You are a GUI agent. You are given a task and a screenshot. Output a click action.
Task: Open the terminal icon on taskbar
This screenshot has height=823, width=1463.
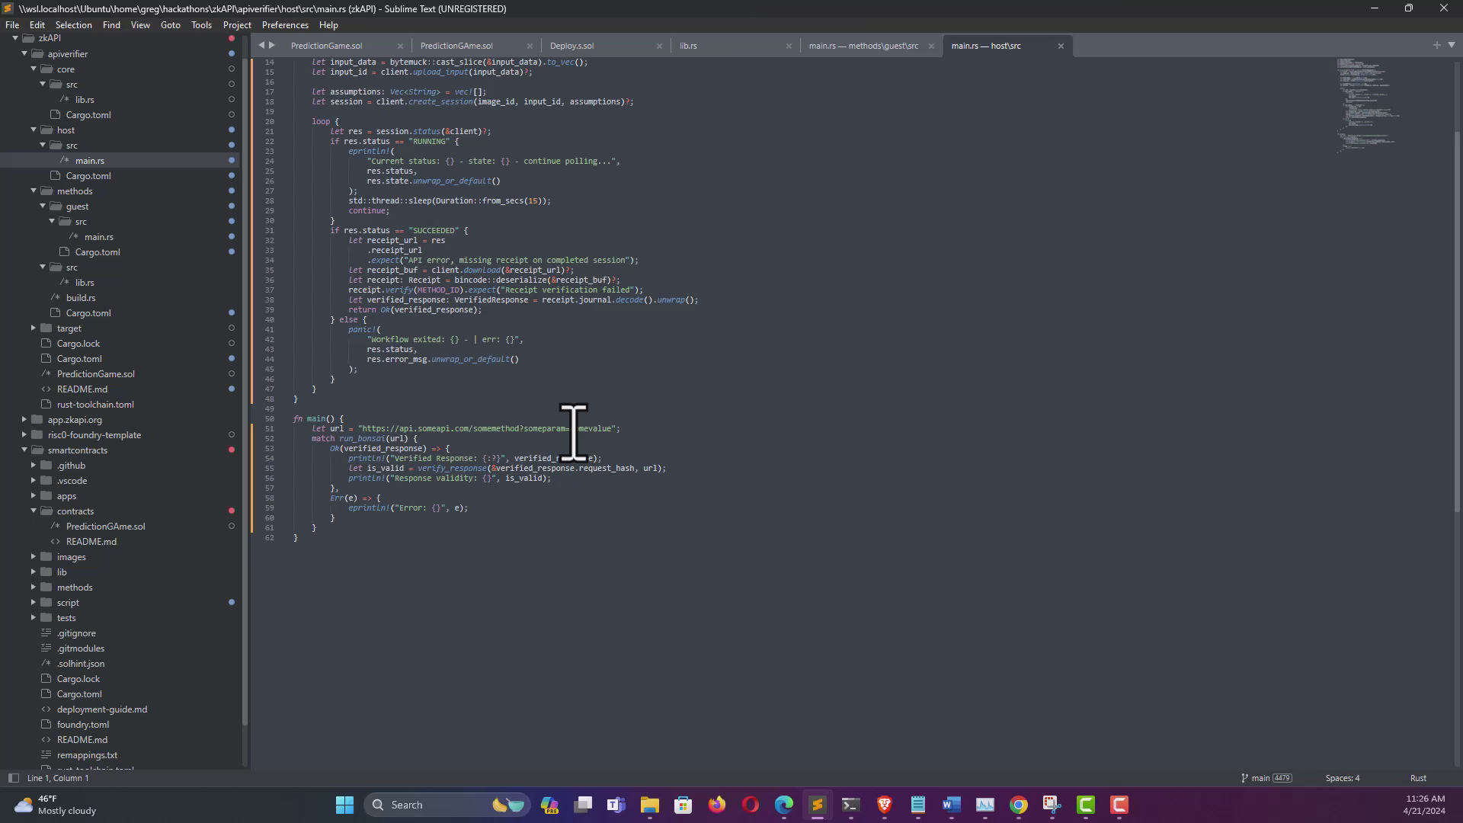pyautogui.click(x=851, y=805)
